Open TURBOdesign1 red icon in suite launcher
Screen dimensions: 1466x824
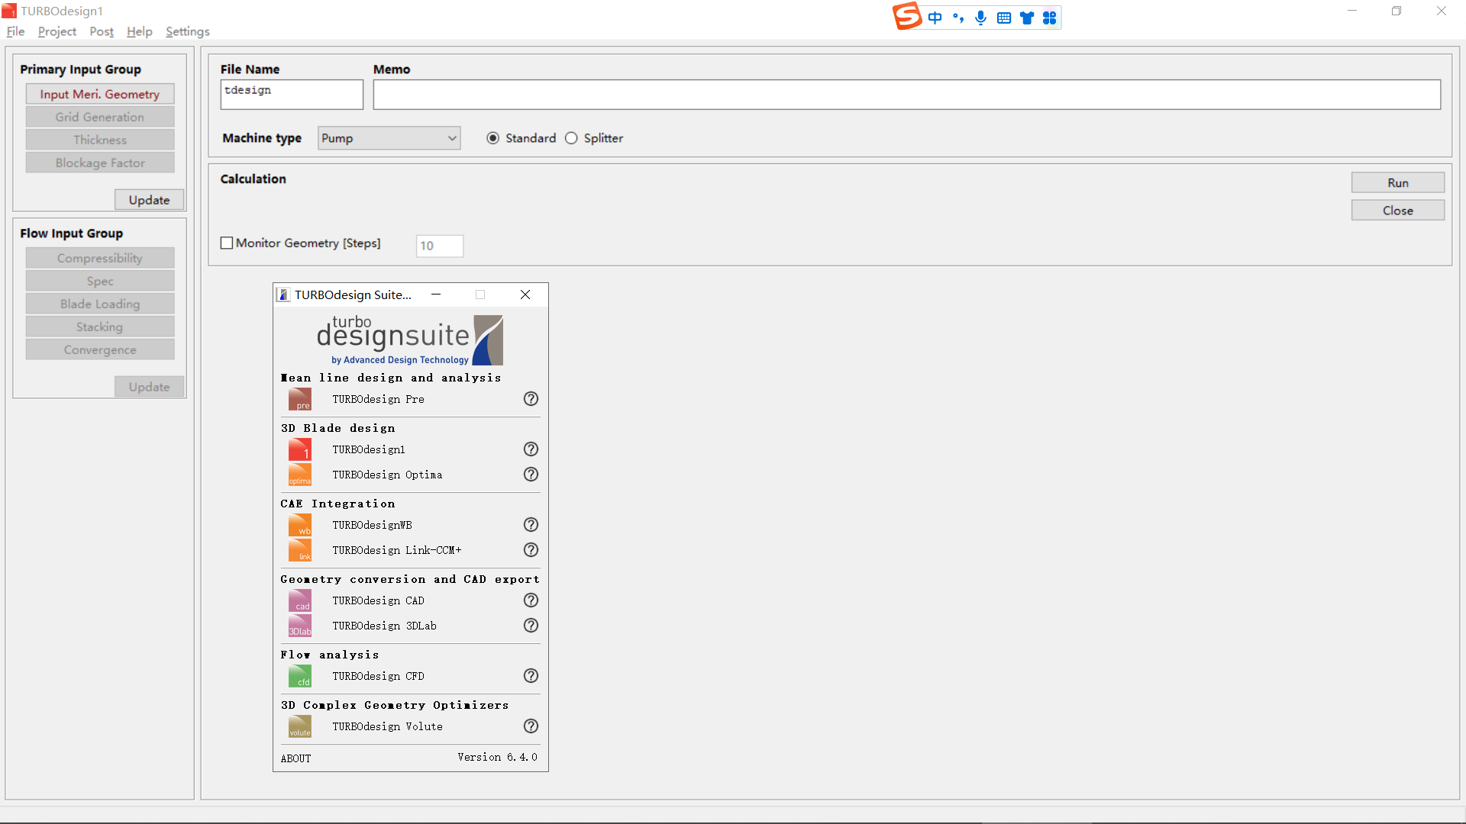point(300,449)
